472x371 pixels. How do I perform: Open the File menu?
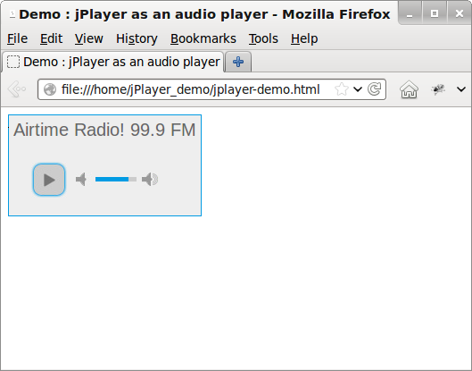point(18,38)
